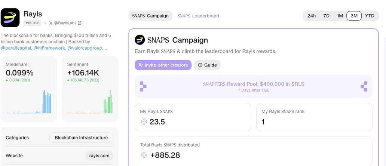Open the rayls.com website link

(x=99, y=156)
